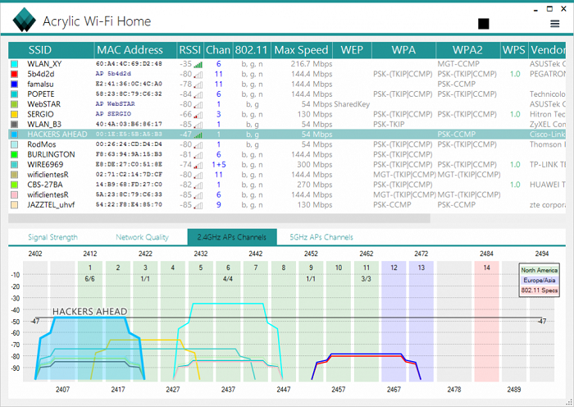Select the CBS-27BA network name
574x407 pixels.
point(44,185)
